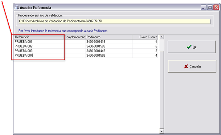This screenshot has height=135, width=221.
Task: Confirm with the Ok button
Action: click(x=192, y=47)
